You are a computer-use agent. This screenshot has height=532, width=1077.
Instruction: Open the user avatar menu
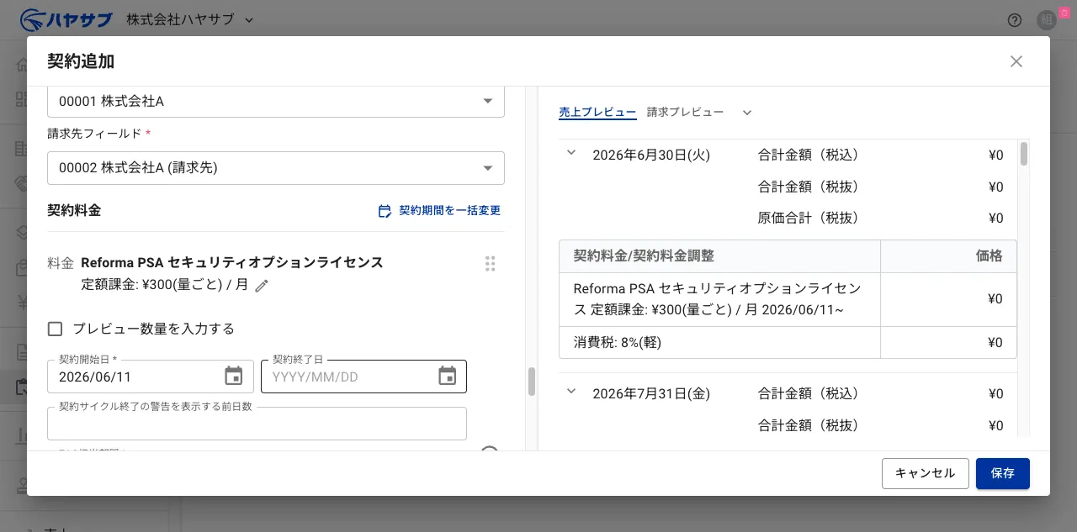pos(1047,20)
